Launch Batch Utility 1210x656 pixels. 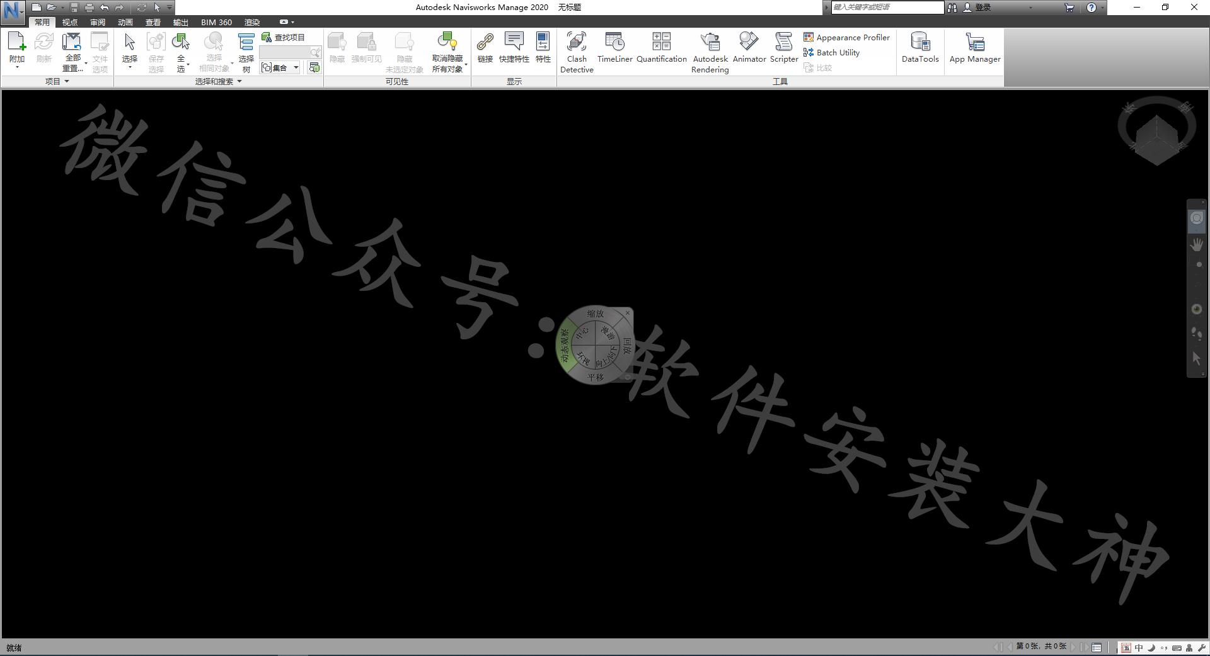click(832, 52)
